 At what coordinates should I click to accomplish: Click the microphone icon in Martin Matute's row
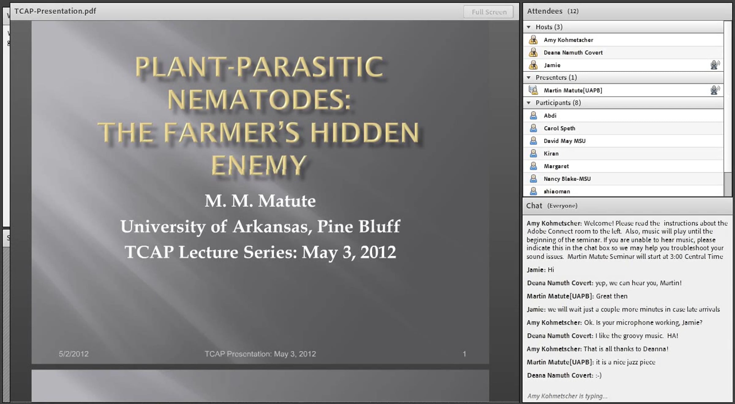pyautogui.click(x=715, y=90)
